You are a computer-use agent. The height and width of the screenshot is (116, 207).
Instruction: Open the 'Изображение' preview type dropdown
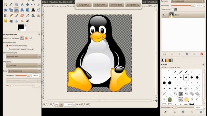25,71
